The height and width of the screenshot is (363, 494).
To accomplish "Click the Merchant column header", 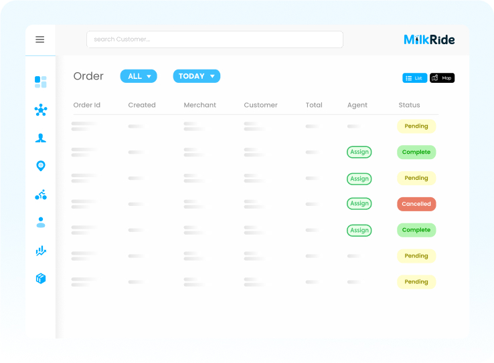I will point(199,105).
